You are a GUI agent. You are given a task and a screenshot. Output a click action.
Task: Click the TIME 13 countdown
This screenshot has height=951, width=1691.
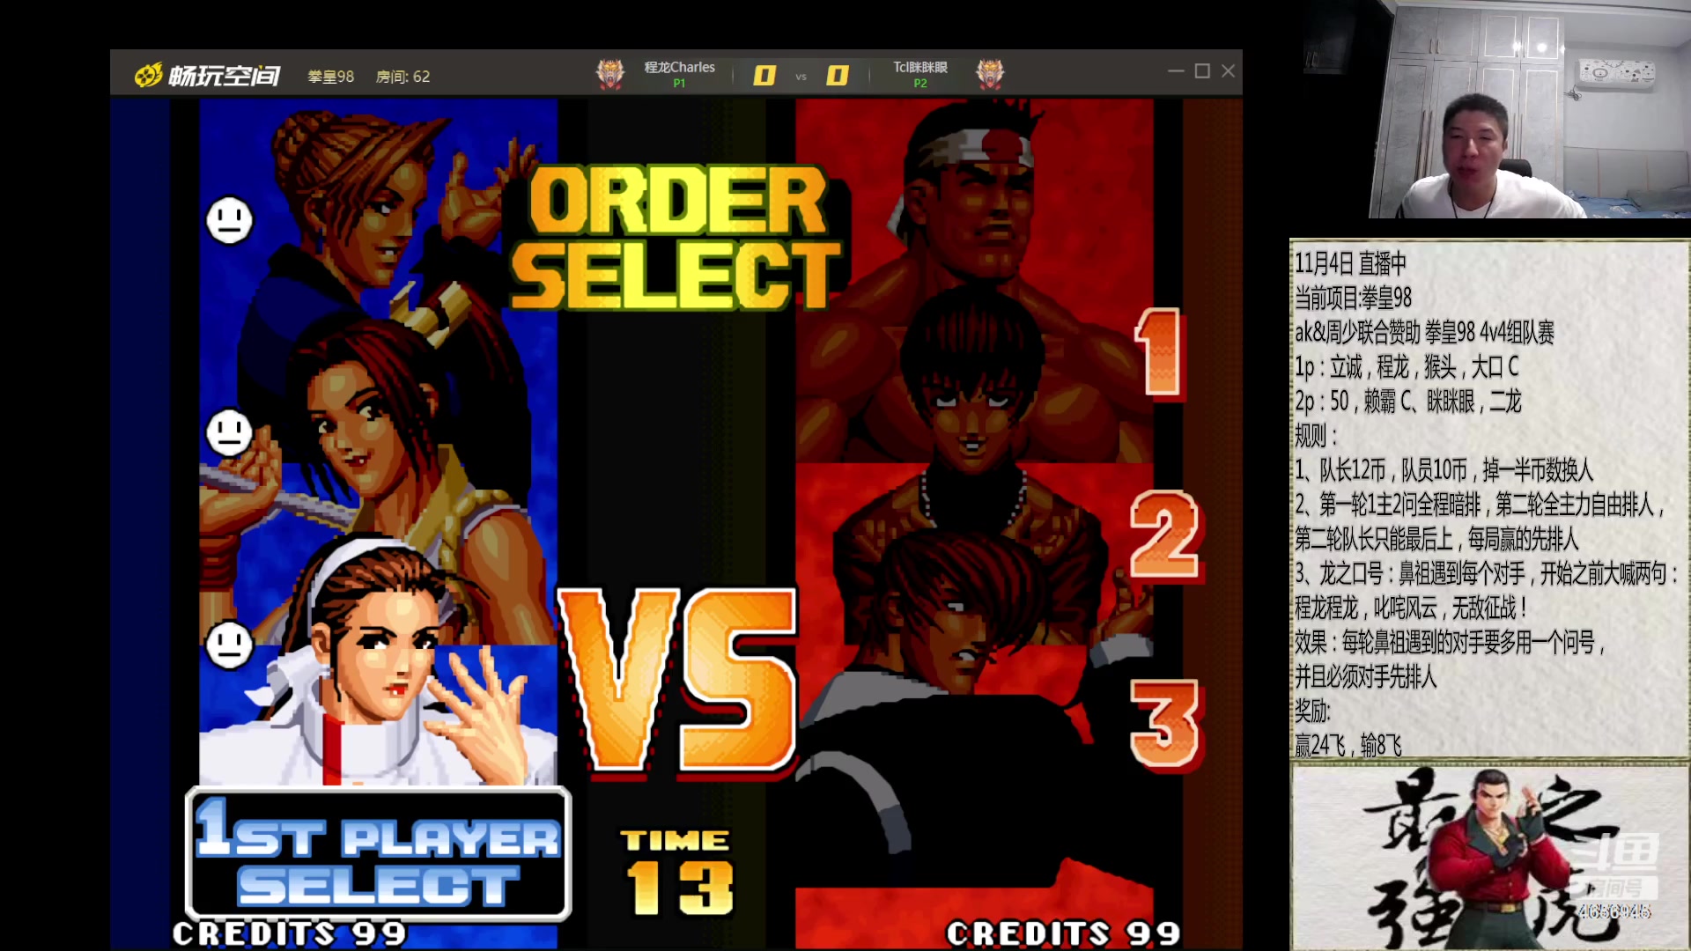click(x=676, y=872)
